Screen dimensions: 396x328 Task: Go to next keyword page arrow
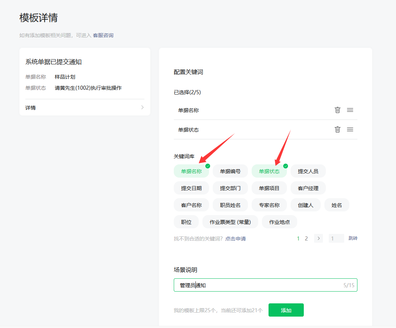point(318,238)
